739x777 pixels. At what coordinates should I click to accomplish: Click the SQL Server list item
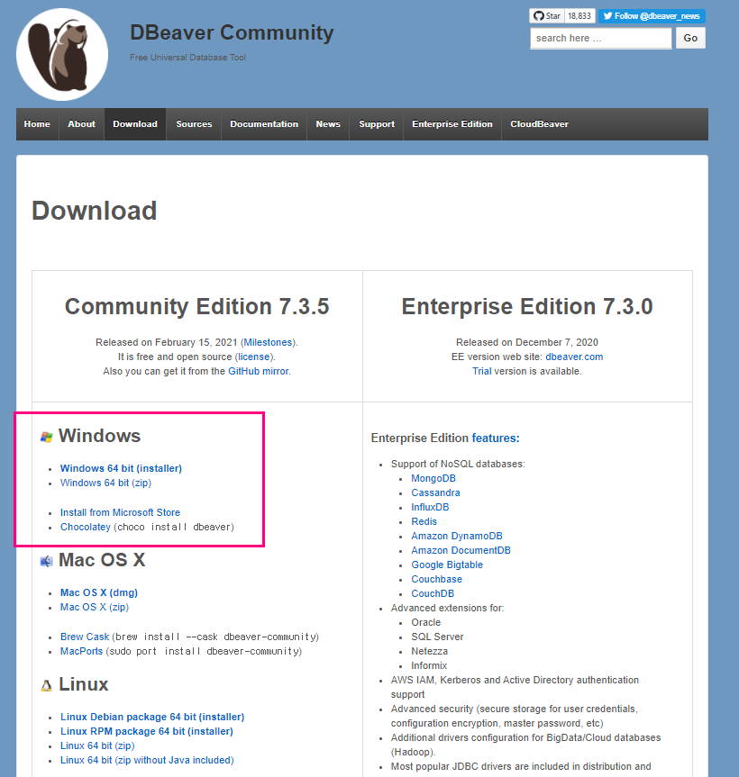[437, 637]
